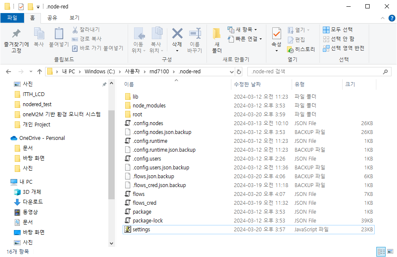This screenshot has height=257, width=397.
Task: Expand address bar history dropdown
Action: [231, 72]
